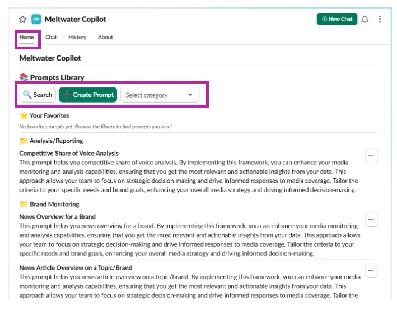
Task: Click the Prompts Library heading
Action: 57,77
